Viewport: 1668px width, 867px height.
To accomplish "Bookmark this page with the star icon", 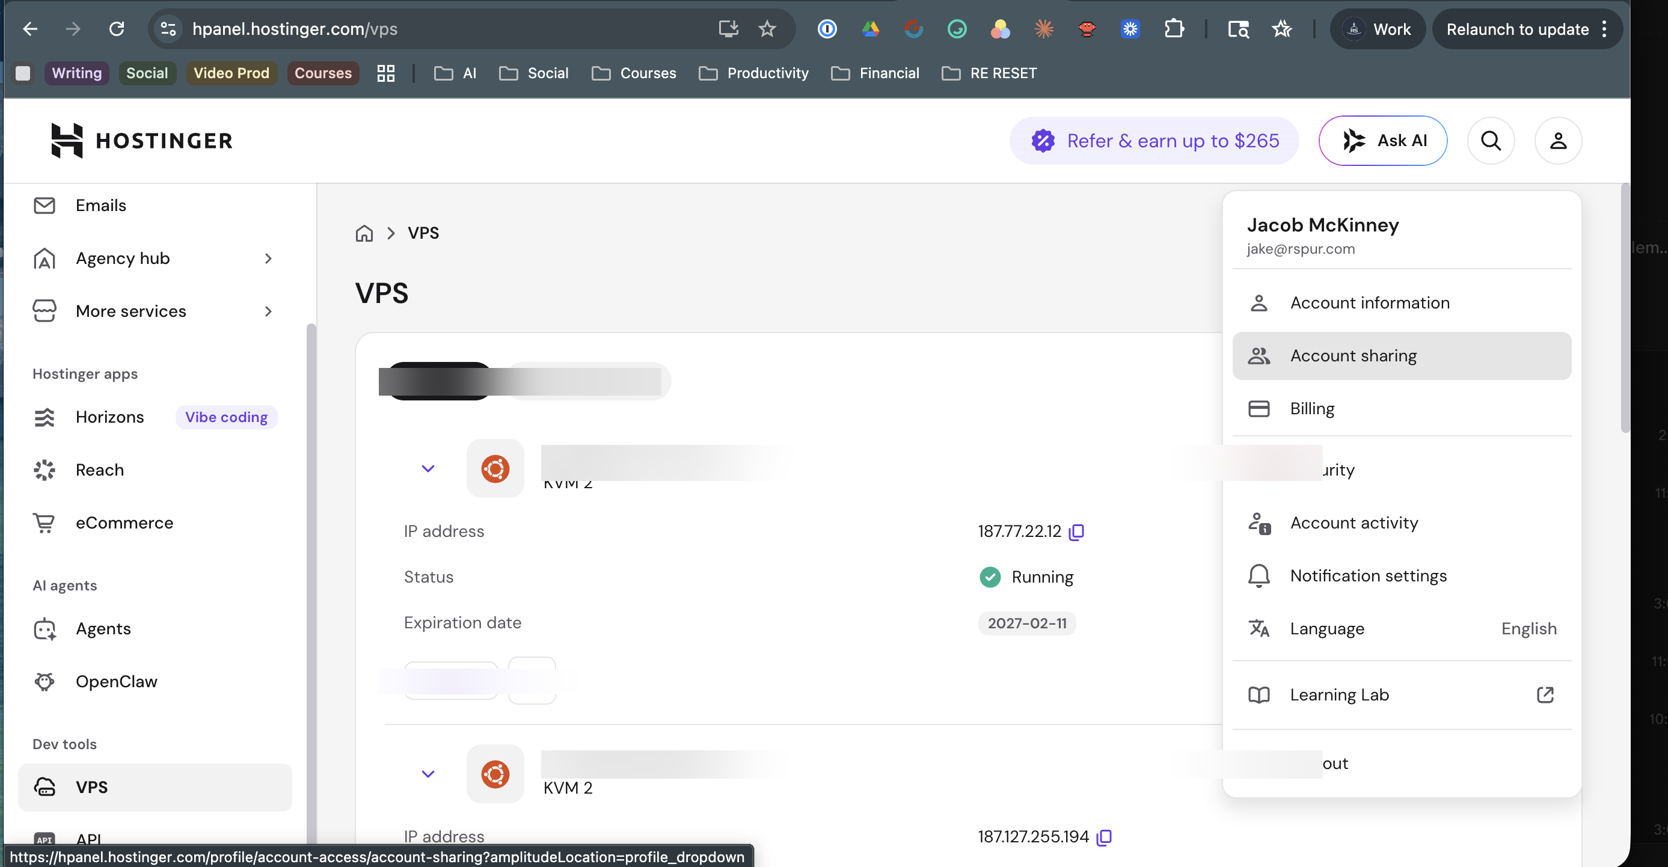I will tap(767, 29).
